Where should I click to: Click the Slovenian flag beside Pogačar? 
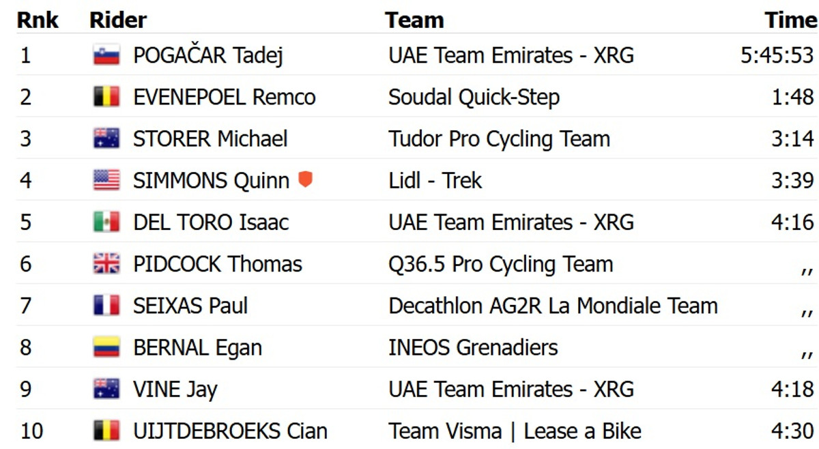(106, 55)
